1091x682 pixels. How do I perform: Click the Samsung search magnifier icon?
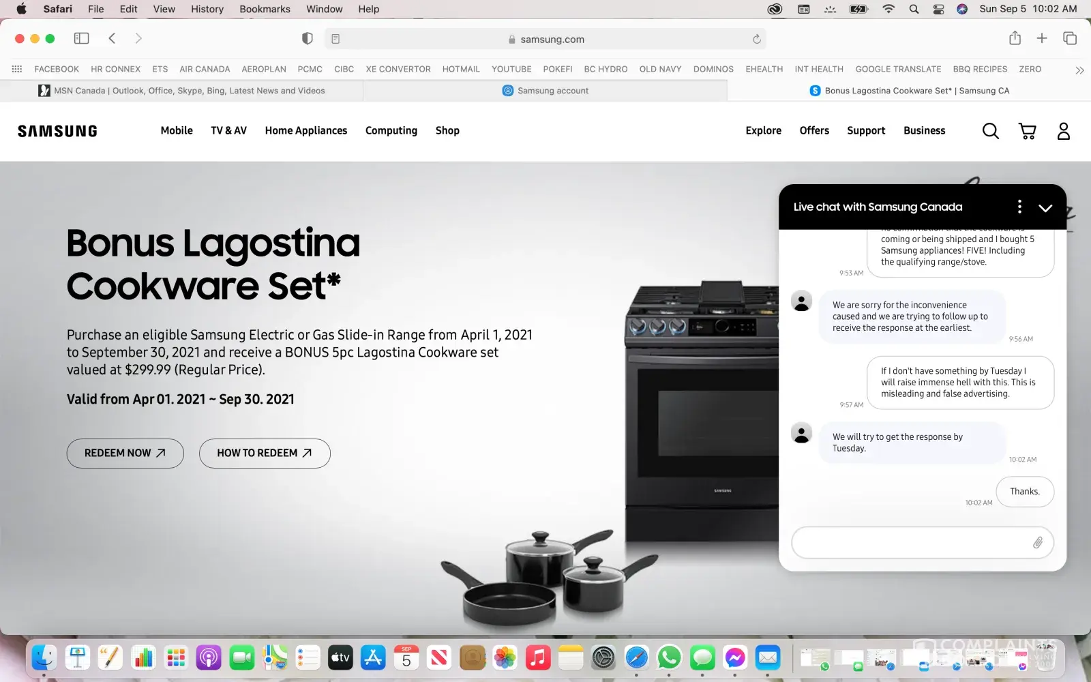coord(990,131)
